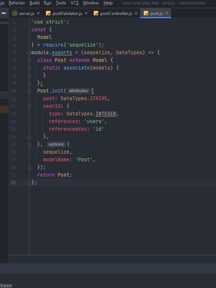The width and height of the screenshot is (216, 288).
Task: Click fold end marker on line 22
Action: [29, 183]
